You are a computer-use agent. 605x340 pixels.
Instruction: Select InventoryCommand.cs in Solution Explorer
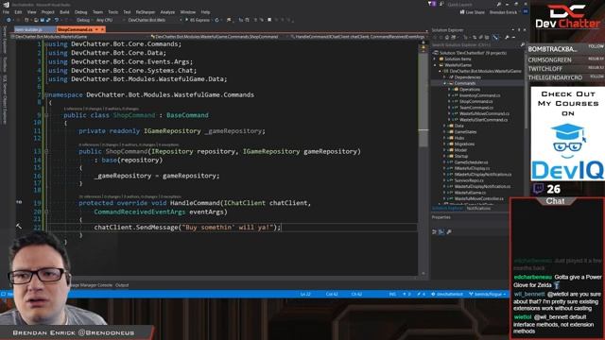pos(479,95)
